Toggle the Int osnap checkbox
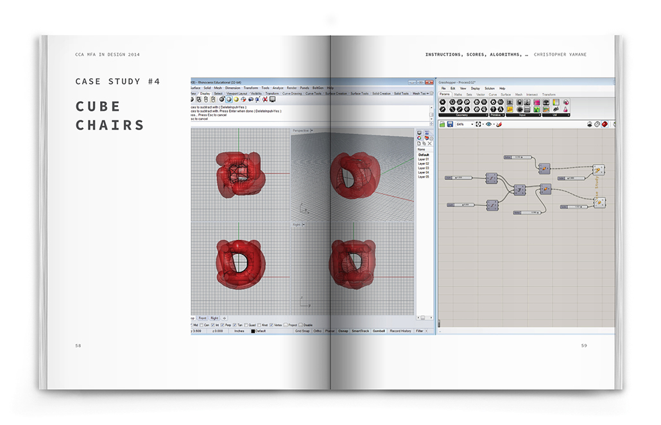This screenshot has width=661, height=425. [x=213, y=325]
